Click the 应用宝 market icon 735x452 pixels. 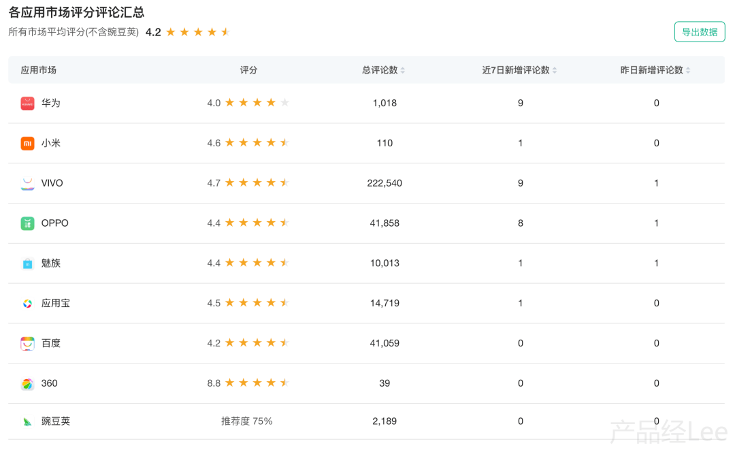27,304
